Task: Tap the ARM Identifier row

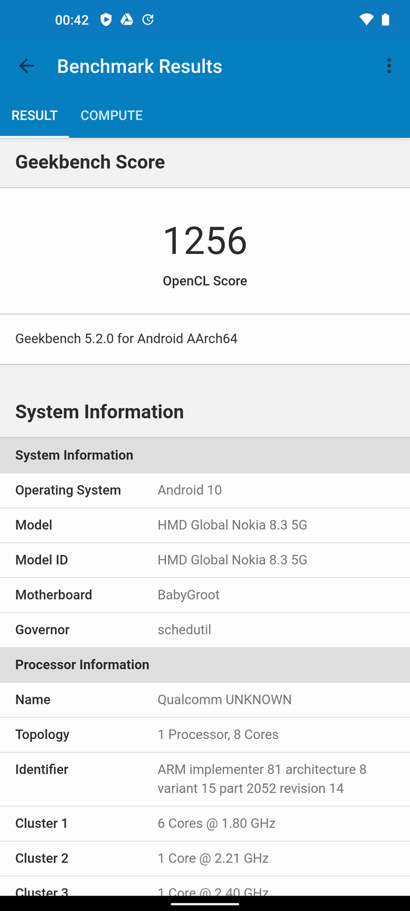Action: pyautogui.click(x=205, y=779)
